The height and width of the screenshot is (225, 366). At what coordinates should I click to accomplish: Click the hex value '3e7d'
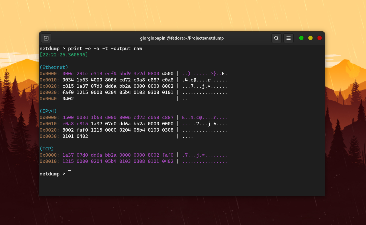pyautogui.click(x=139, y=73)
